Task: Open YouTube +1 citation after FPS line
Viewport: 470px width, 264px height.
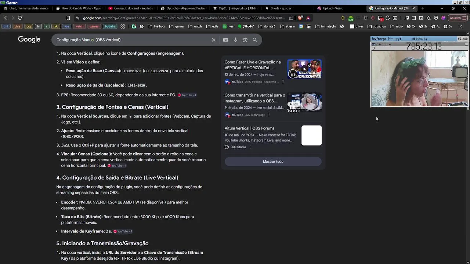Action: (187, 95)
